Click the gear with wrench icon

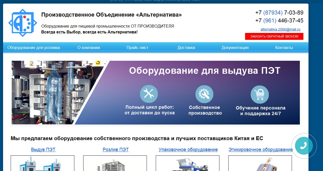coord(204,94)
